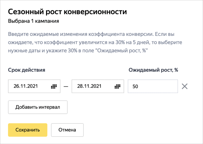203x144 pixels.
Task: Click the "Срок действия" label
Action: point(26,70)
